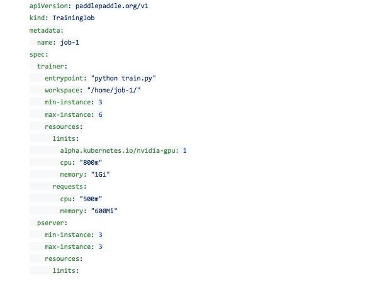The height and width of the screenshot is (288, 385).
Task: Click the trainer section key
Action: pyautogui.click(x=52, y=66)
